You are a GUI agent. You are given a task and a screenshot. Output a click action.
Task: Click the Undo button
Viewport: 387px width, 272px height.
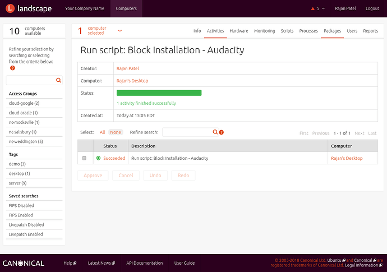(155, 175)
